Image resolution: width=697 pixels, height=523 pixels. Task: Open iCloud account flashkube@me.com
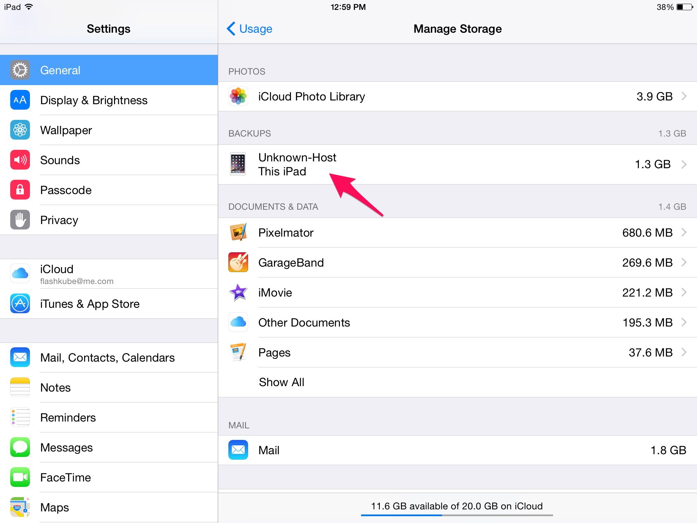tap(77, 274)
